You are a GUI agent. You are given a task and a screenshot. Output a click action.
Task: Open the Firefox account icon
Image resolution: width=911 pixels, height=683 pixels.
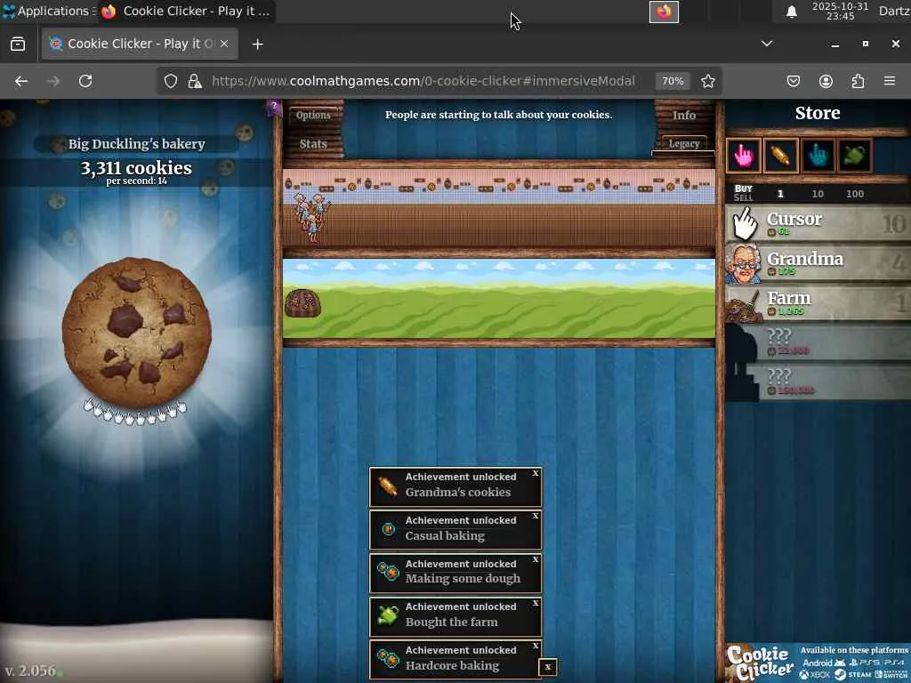pyautogui.click(x=826, y=81)
